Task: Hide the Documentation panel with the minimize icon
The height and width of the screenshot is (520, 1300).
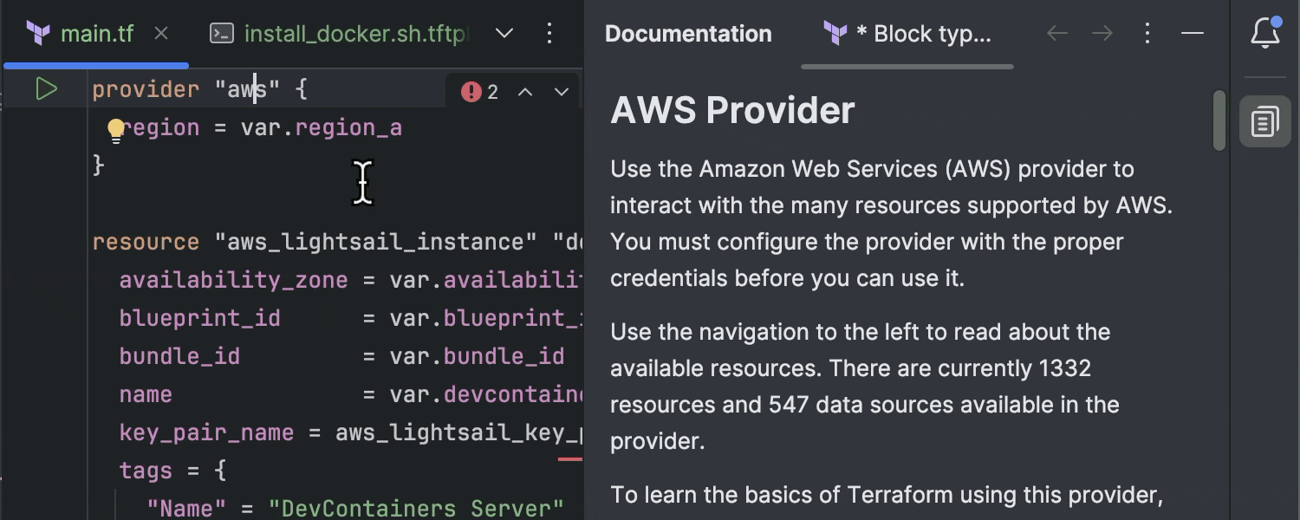Action: click(x=1192, y=33)
